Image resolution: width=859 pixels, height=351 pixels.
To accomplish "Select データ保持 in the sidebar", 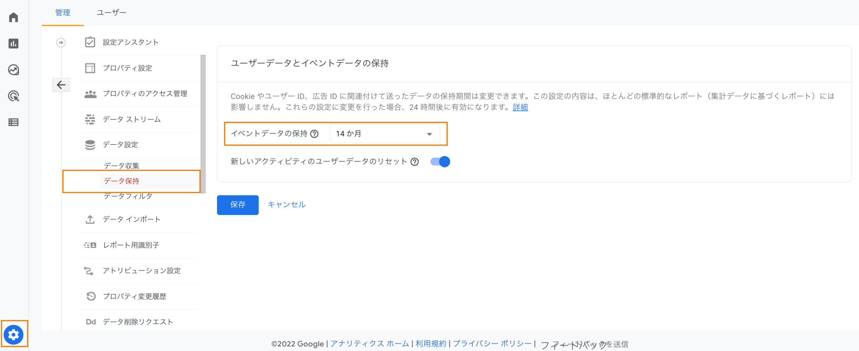I will tap(121, 181).
